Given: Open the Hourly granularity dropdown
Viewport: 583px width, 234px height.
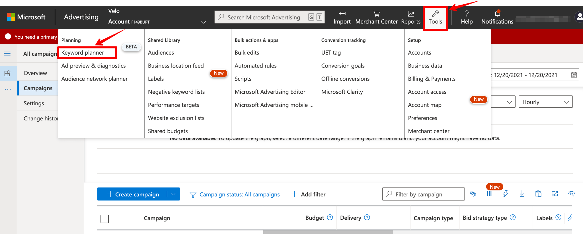Looking at the screenshot, I should click(x=545, y=102).
